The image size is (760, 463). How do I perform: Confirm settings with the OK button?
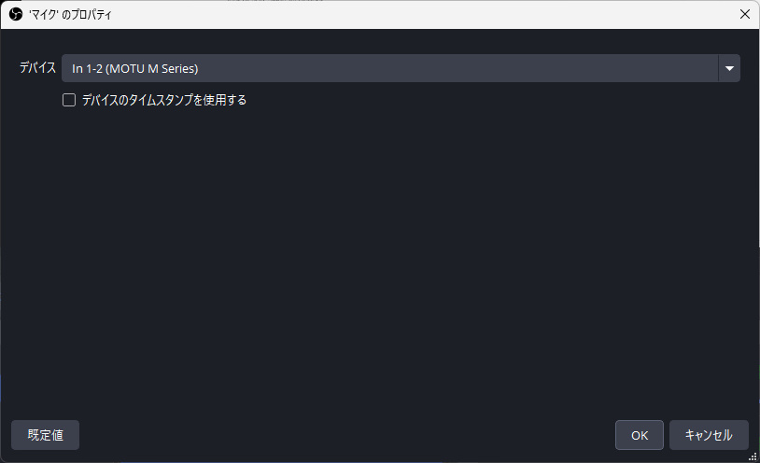640,435
